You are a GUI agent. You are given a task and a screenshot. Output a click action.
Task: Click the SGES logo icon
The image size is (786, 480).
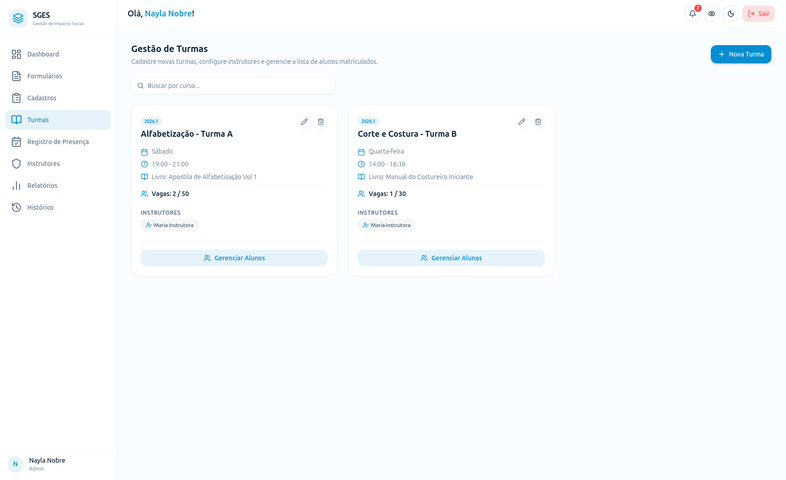tap(18, 18)
